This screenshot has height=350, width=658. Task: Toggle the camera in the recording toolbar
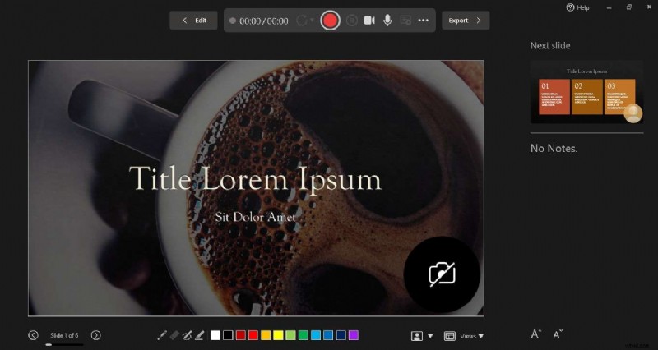[x=369, y=21]
